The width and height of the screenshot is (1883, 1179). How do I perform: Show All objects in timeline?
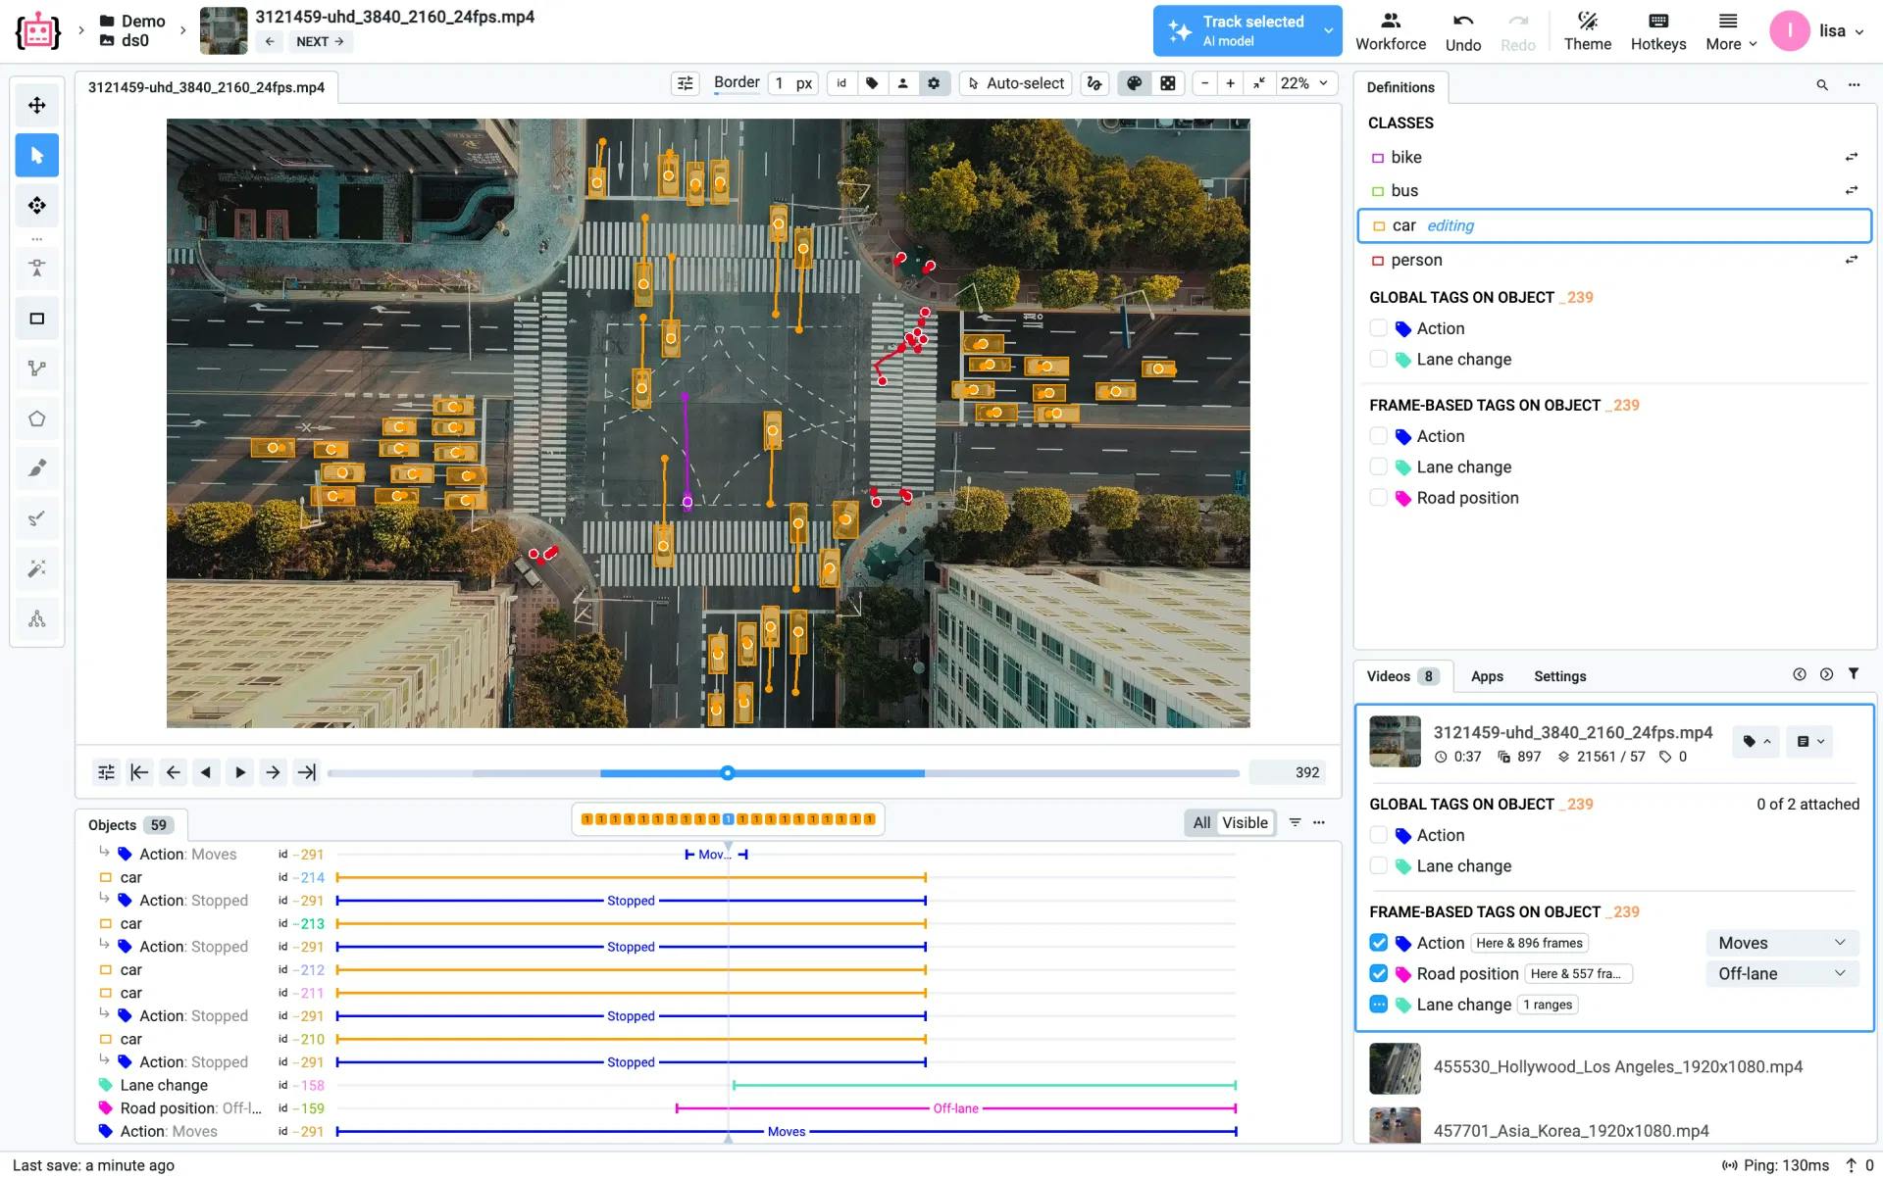[1201, 822]
